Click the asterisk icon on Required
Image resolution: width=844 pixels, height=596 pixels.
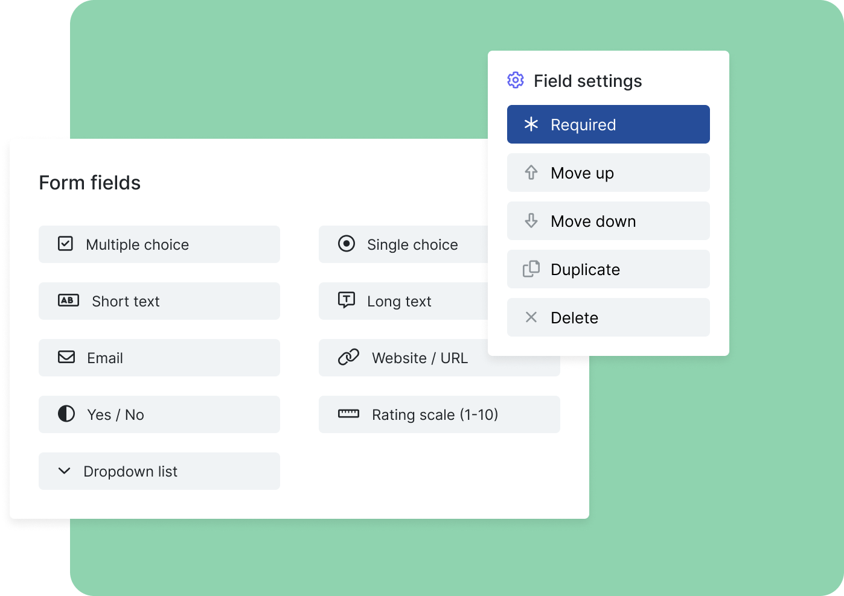[x=531, y=124]
